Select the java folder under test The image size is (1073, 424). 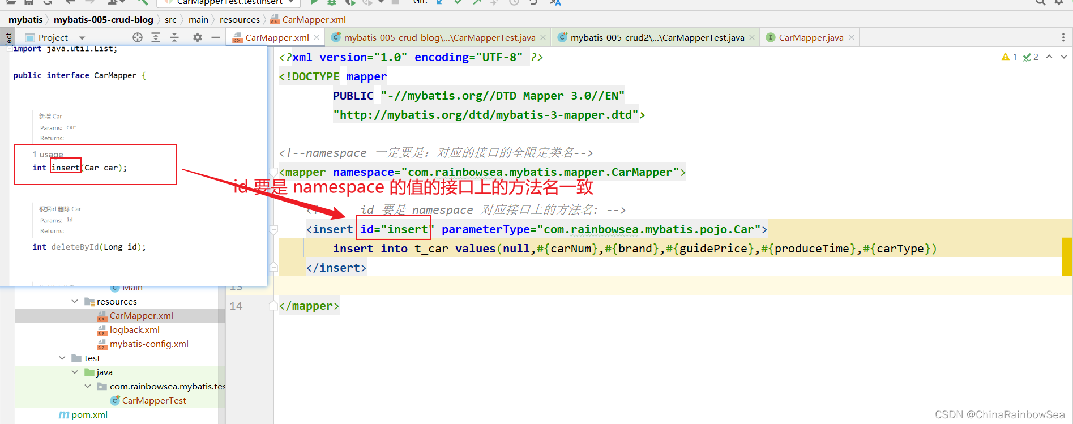tap(104, 372)
